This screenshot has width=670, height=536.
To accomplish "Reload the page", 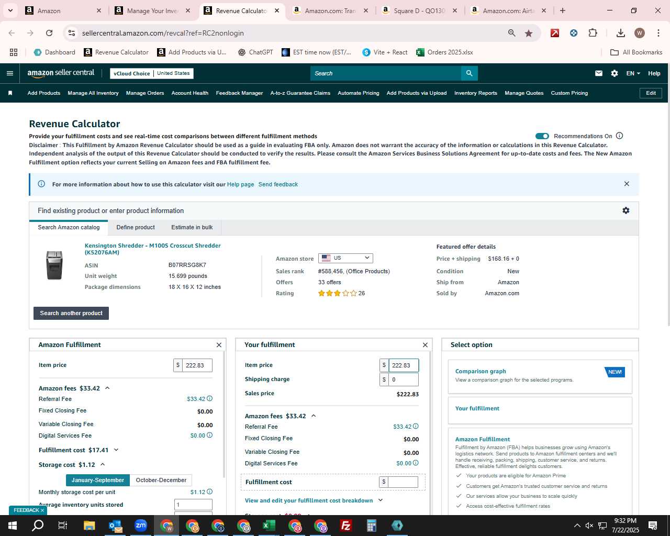I will click(x=49, y=33).
